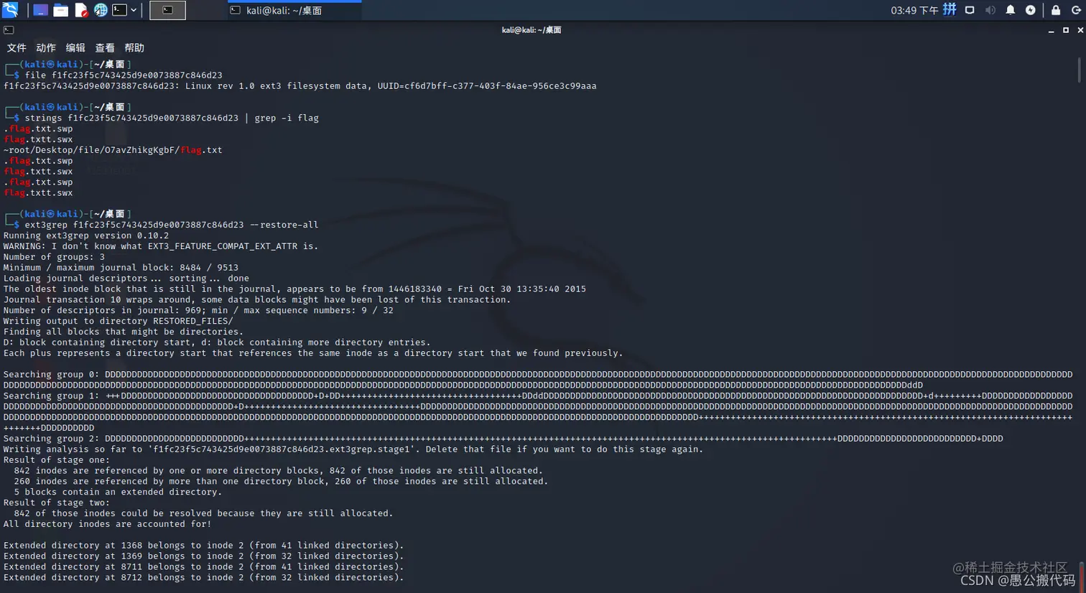This screenshot has width=1086, height=593.
Task: Open the 编辑 menu
Action: 75,48
